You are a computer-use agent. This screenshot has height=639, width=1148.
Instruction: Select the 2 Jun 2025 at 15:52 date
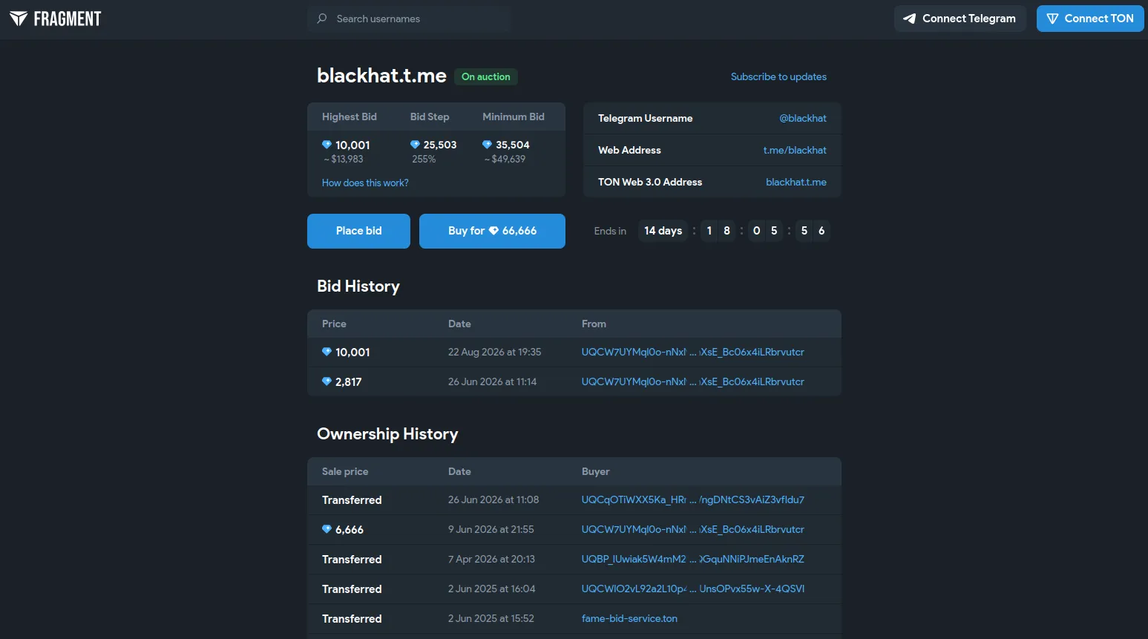click(491, 618)
